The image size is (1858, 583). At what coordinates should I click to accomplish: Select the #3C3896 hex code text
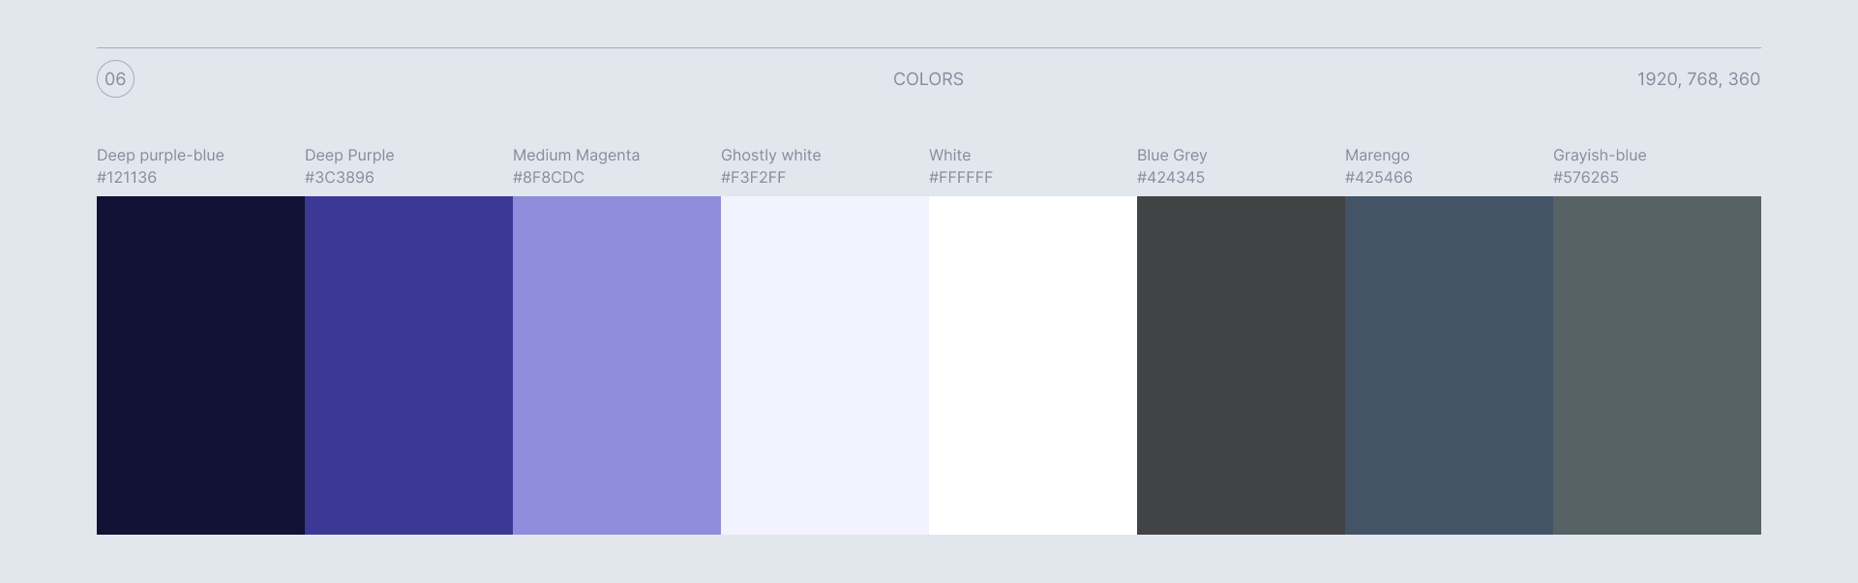tap(340, 178)
